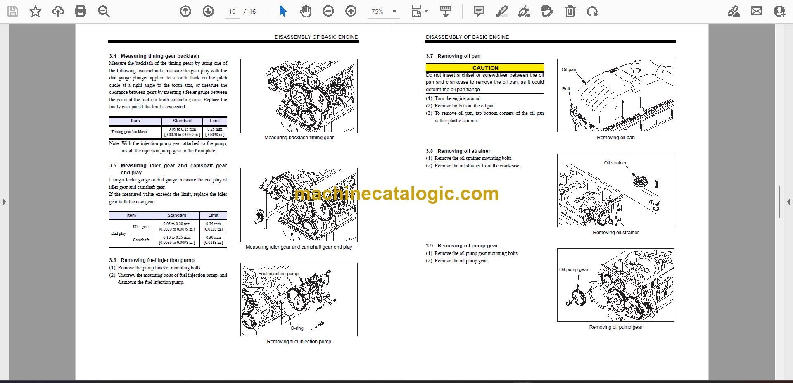Click heading '3.7 Removing oil pan'
The image size is (793, 383).
click(453, 56)
